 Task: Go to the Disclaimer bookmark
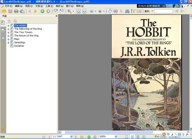(x=19, y=46)
